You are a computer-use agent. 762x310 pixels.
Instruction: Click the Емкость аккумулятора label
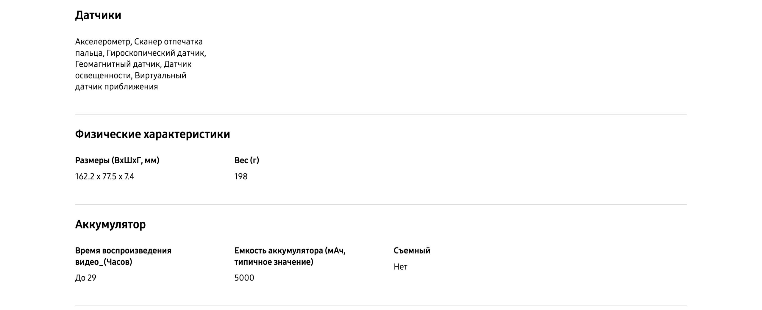coord(290,256)
